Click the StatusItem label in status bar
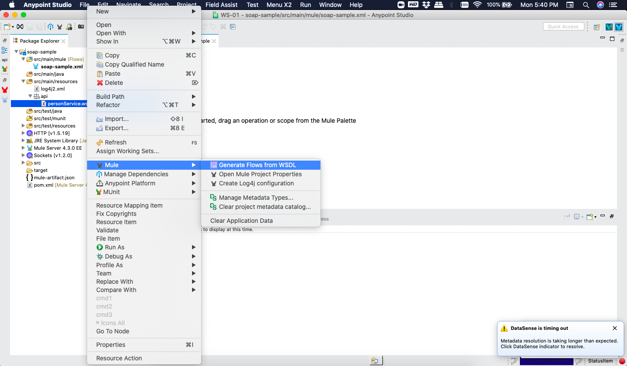Viewport: 627px width, 366px height. [600, 361]
